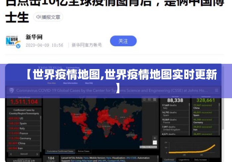Image resolution: width=232 pixels, height=162 pixels.
Task: Click the 14,792 deaths Spain row
Action: click(x=175, y=114)
